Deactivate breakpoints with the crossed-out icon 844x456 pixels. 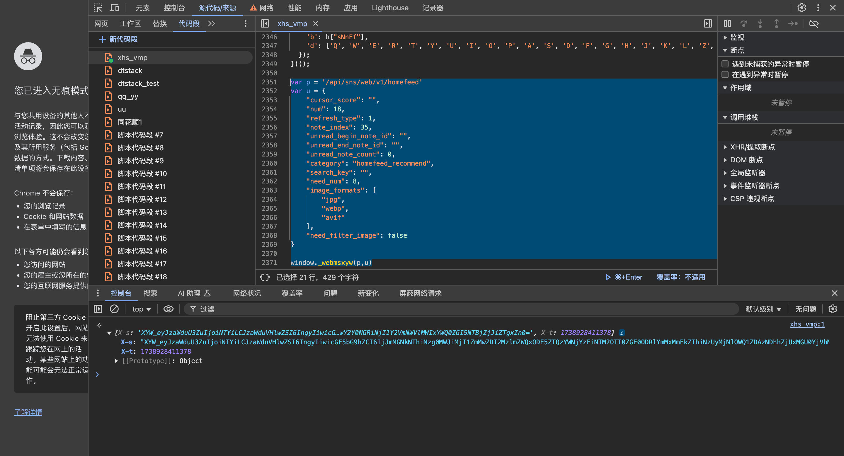coord(814,23)
